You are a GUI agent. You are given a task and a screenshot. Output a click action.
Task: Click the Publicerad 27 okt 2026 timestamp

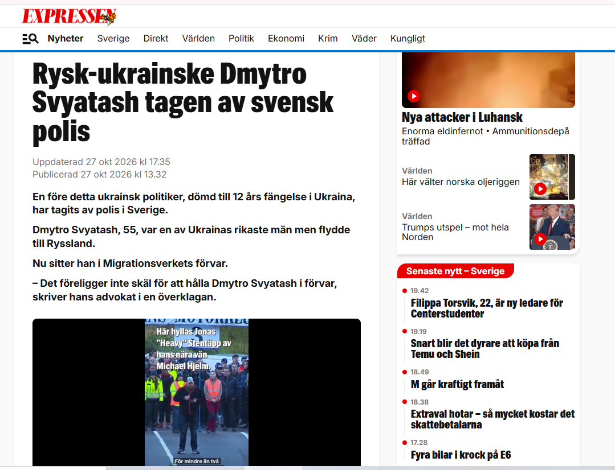click(100, 174)
